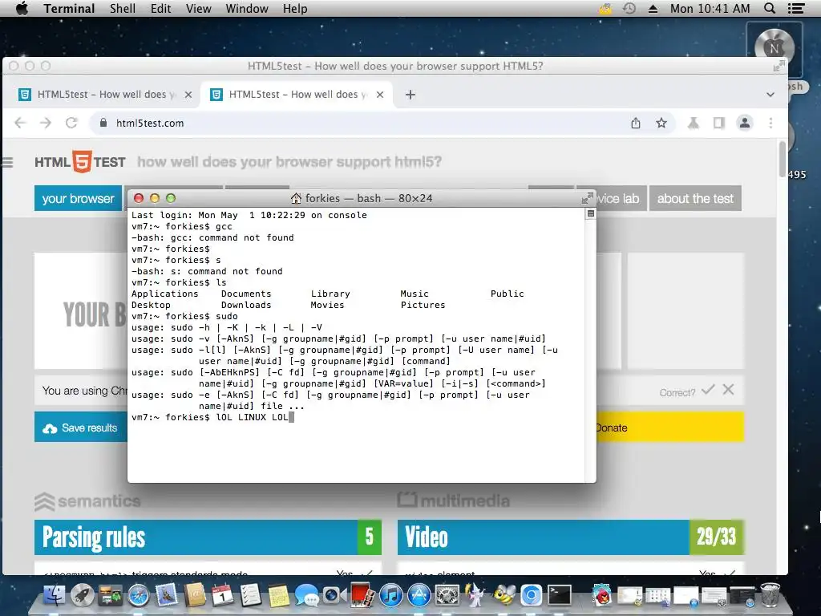This screenshot has width=821, height=616.
Task: Close the first HTML5test tab
Action: click(x=188, y=95)
